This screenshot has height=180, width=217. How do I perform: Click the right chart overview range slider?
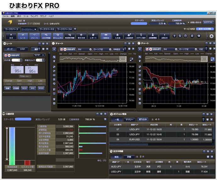(204, 59)
